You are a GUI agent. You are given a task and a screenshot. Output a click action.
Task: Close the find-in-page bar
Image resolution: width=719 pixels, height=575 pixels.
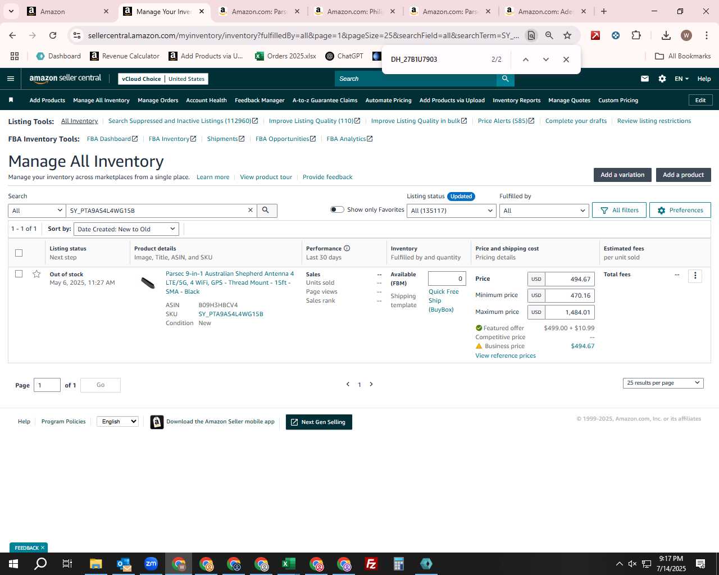(x=566, y=60)
